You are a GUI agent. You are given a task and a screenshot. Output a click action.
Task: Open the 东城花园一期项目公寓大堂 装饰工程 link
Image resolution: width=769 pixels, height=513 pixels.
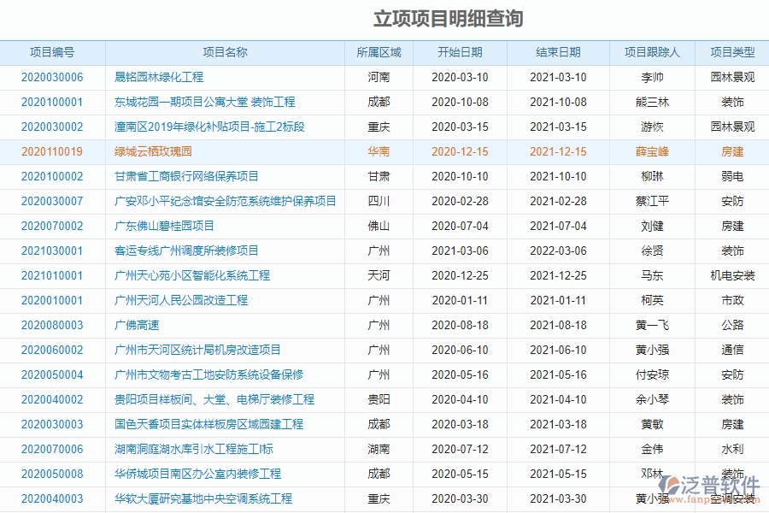coord(205,102)
